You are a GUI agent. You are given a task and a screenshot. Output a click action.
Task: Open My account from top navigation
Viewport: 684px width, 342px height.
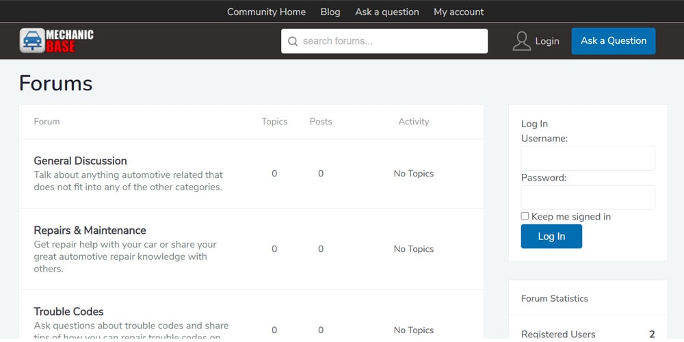(x=458, y=12)
